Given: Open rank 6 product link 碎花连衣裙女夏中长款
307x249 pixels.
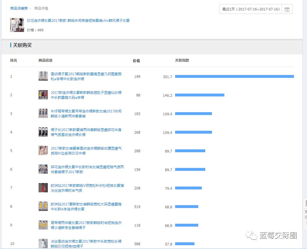Looking at the screenshot, I should click(x=87, y=169).
